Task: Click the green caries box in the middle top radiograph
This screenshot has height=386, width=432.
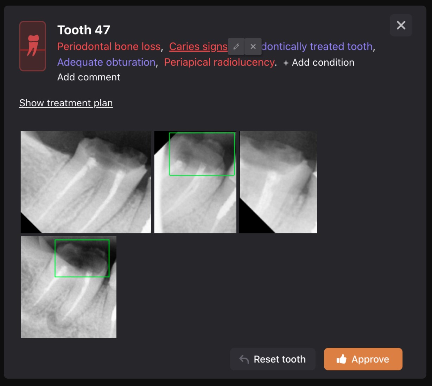Action: pyautogui.click(x=202, y=154)
